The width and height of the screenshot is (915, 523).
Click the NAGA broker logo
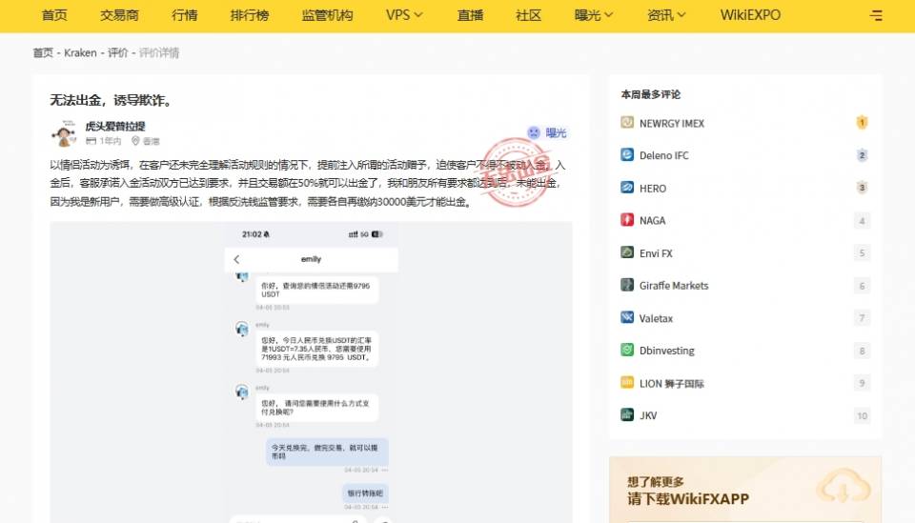click(627, 220)
